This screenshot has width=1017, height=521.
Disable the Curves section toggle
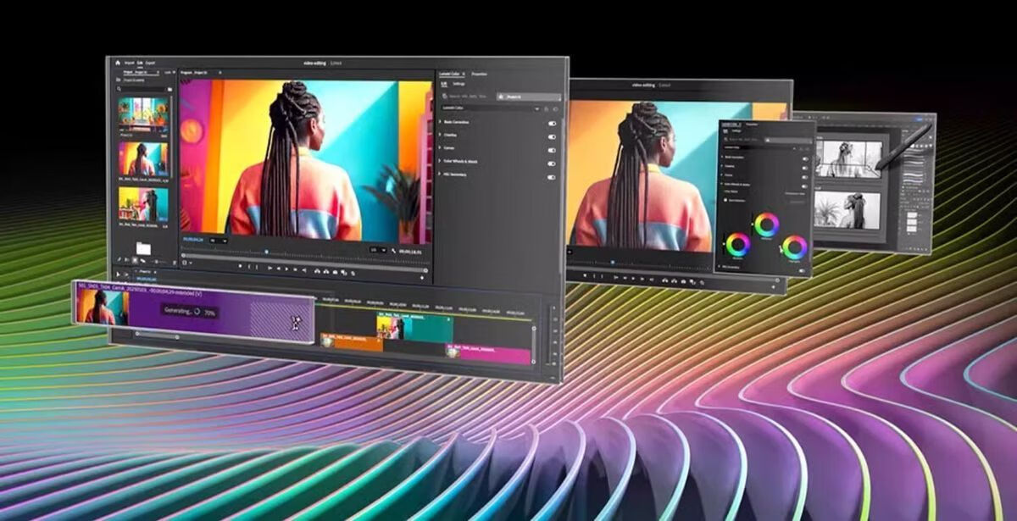pyautogui.click(x=552, y=150)
